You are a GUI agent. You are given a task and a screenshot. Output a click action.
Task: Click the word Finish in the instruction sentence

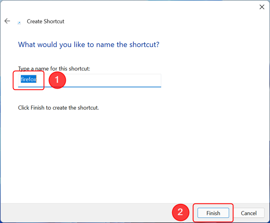(x=37, y=108)
